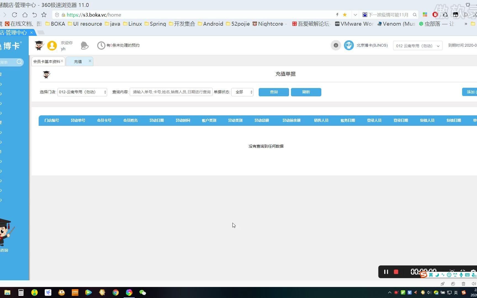Click the 复核人员 column header
The height and width of the screenshot is (298, 477).
click(427, 121)
